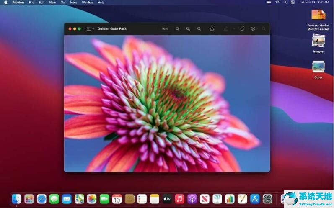The height and width of the screenshot is (208, 334).
Task: Open Apple Music from the Dock
Action: coord(179,199)
